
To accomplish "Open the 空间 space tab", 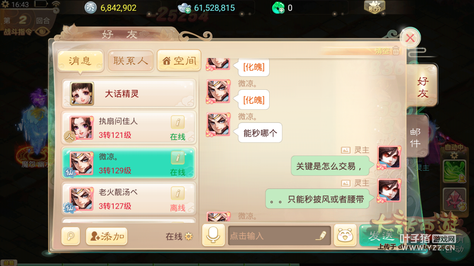I will [x=179, y=61].
